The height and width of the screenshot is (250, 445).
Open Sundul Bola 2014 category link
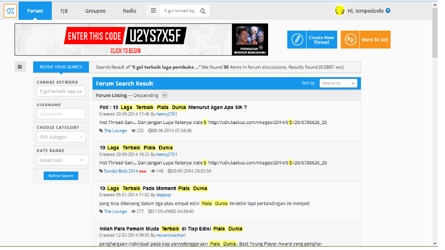pos(121,171)
